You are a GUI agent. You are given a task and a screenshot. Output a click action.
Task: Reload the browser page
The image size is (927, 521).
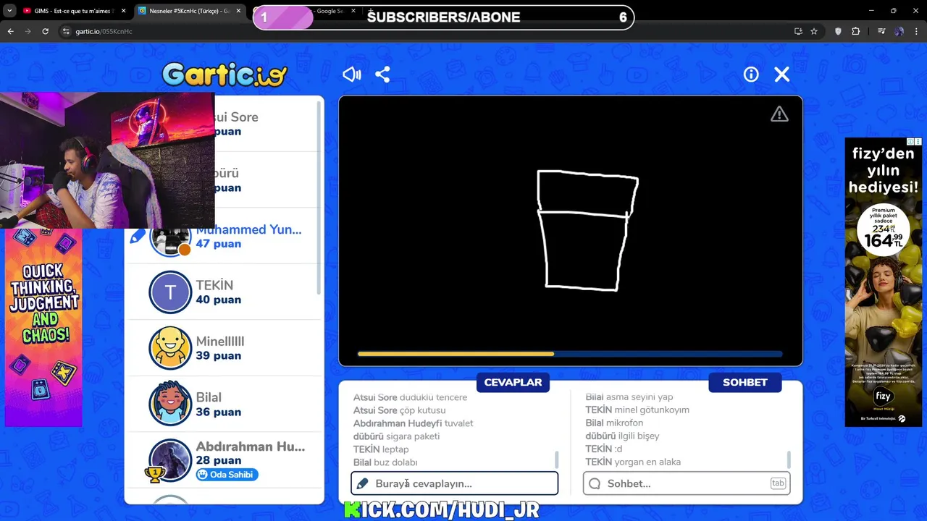[x=45, y=31]
